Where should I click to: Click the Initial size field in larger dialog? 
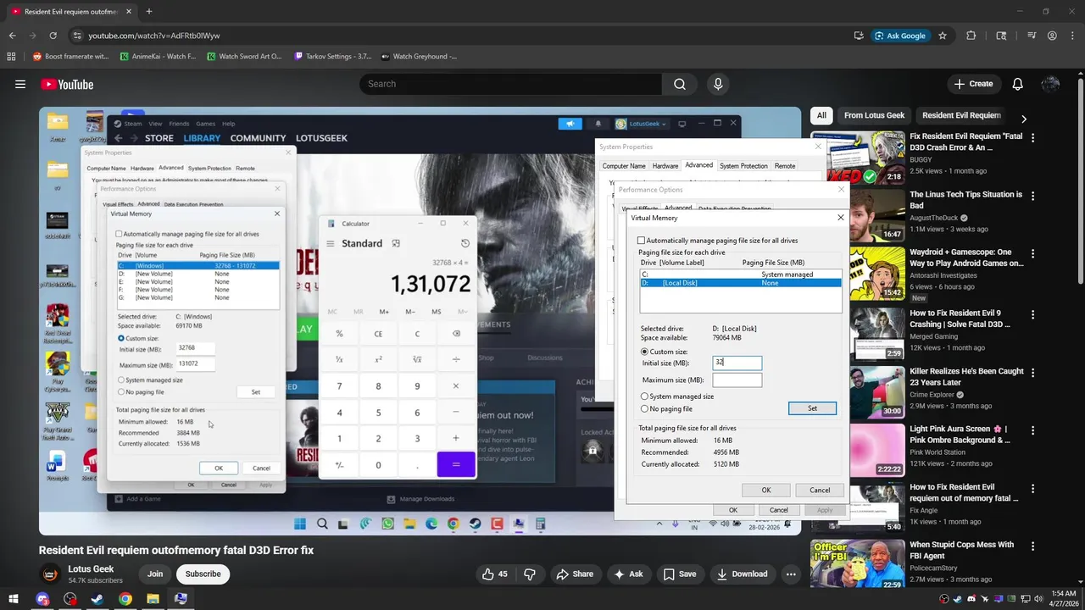(x=737, y=363)
